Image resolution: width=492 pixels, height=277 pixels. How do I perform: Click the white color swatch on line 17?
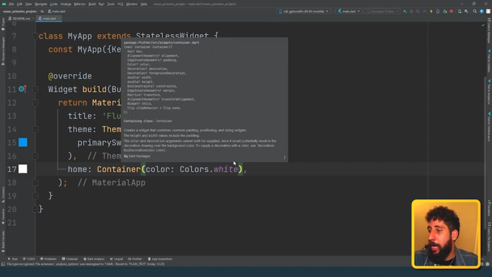(23, 169)
